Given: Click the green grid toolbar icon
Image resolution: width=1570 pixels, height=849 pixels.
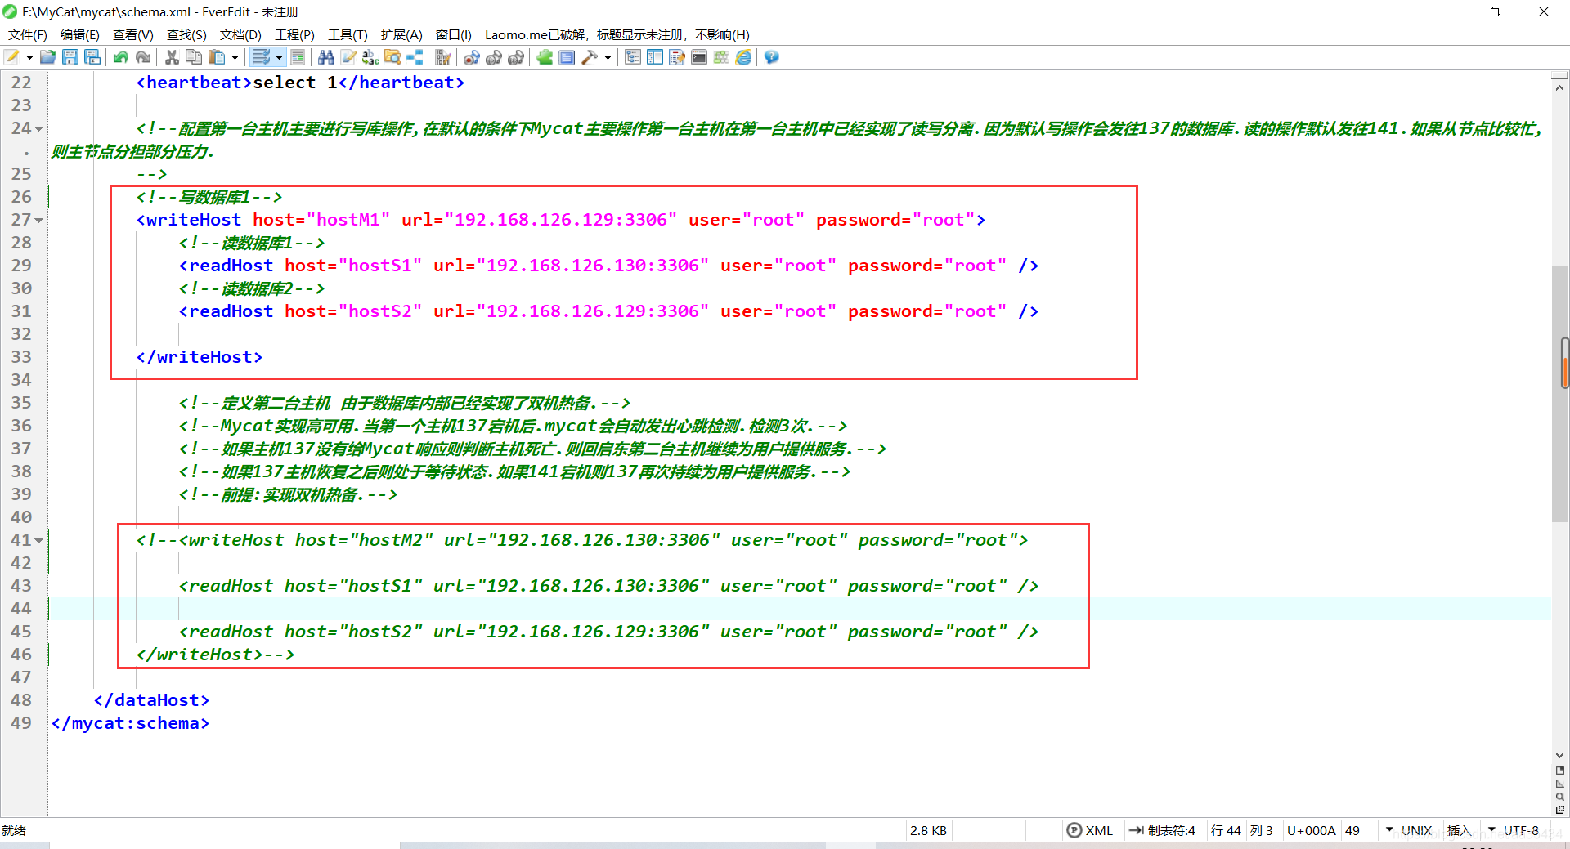Looking at the screenshot, I should [721, 57].
